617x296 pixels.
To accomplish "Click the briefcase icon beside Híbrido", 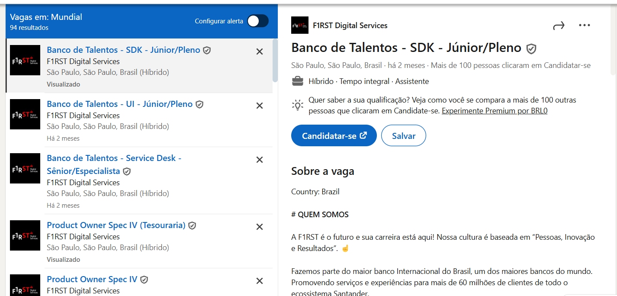I will point(298,81).
